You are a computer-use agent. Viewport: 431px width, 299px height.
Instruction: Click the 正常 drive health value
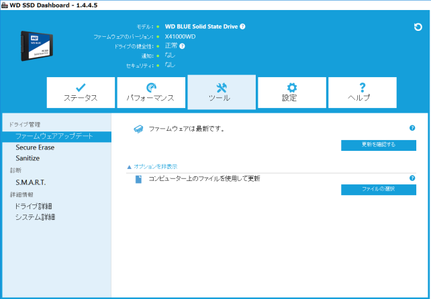click(171, 46)
